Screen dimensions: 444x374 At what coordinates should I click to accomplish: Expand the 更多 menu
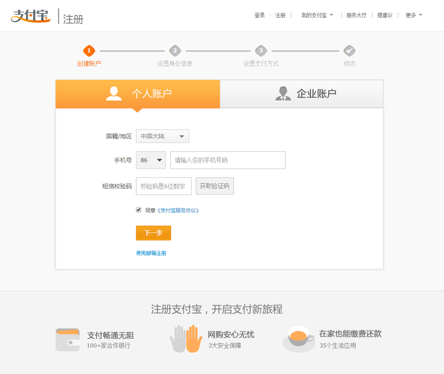pyautogui.click(x=414, y=15)
